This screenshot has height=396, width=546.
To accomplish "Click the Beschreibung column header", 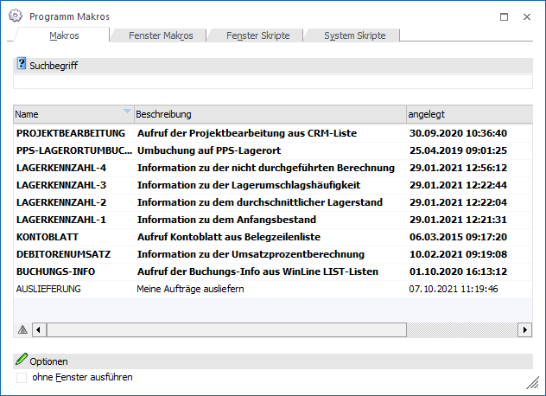I will pyautogui.click(x=268, y=114).
